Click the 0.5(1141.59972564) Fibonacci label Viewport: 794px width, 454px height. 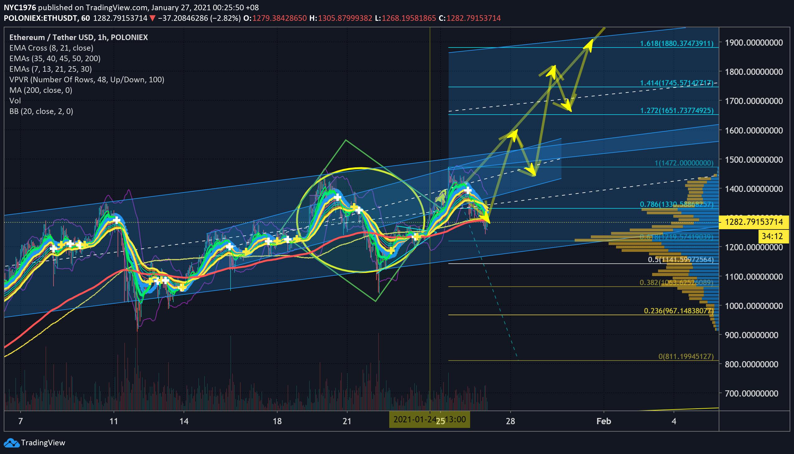point(681,260)
